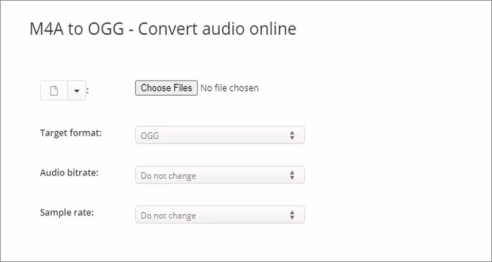Open the file source caret dropdown

[76, 91]
